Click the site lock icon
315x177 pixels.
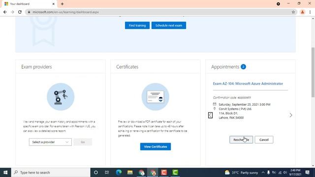(29, 12)
